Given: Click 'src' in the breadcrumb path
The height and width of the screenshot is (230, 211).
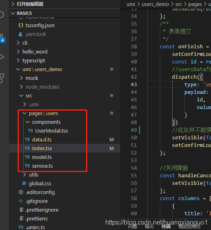Looking at the screenshot, I should pos(179,4).
